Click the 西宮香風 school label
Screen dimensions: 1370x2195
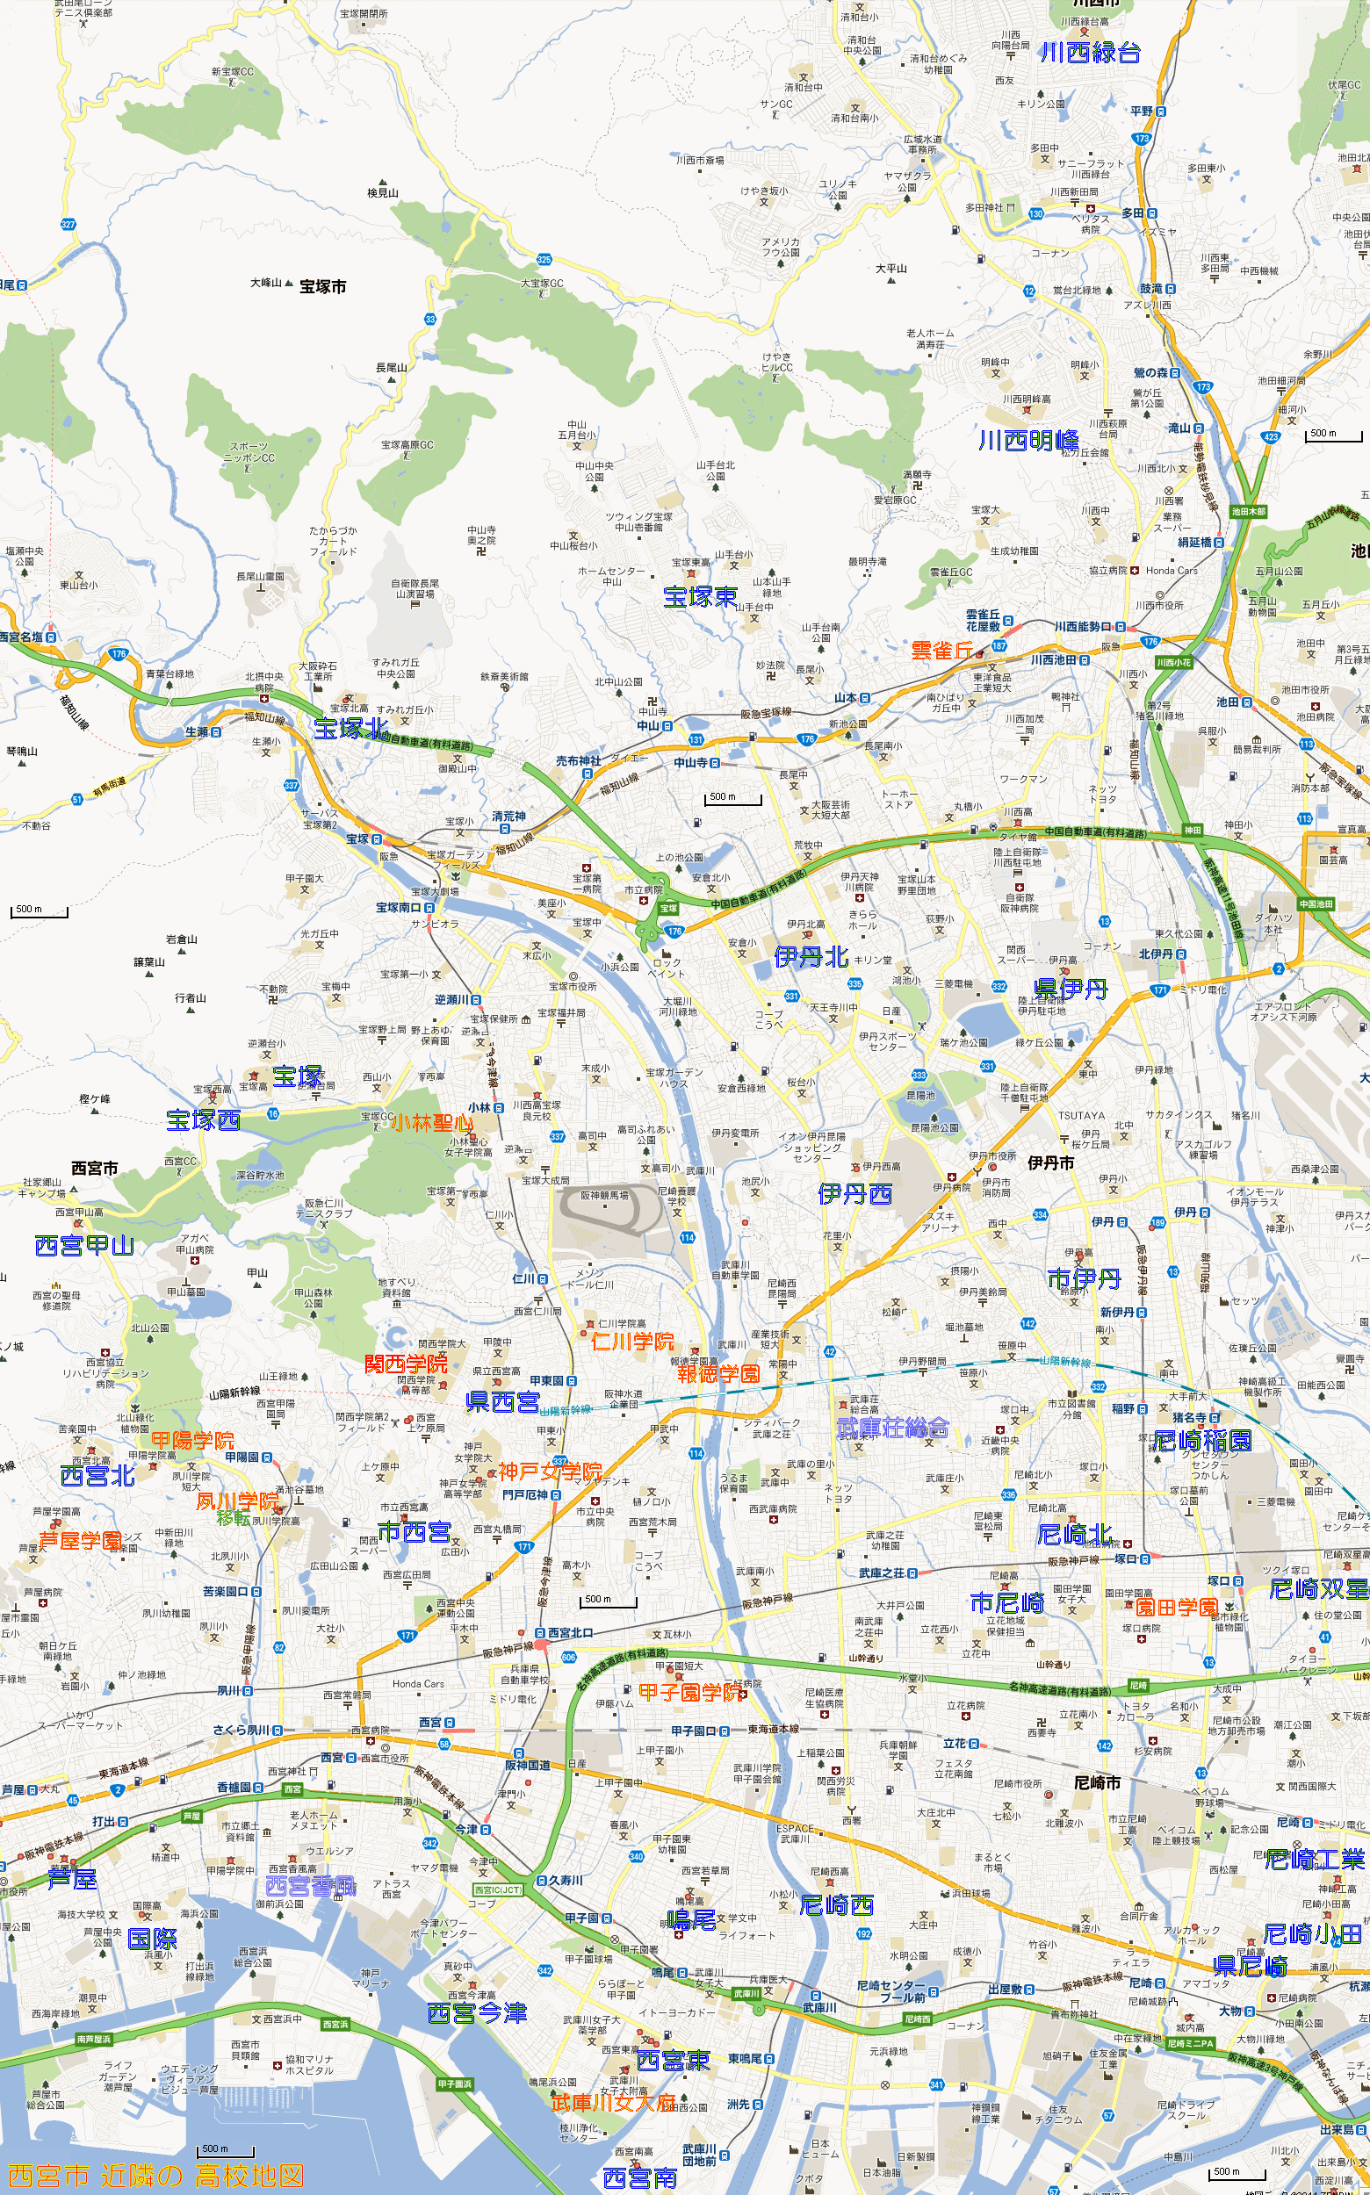point(311,1887)
